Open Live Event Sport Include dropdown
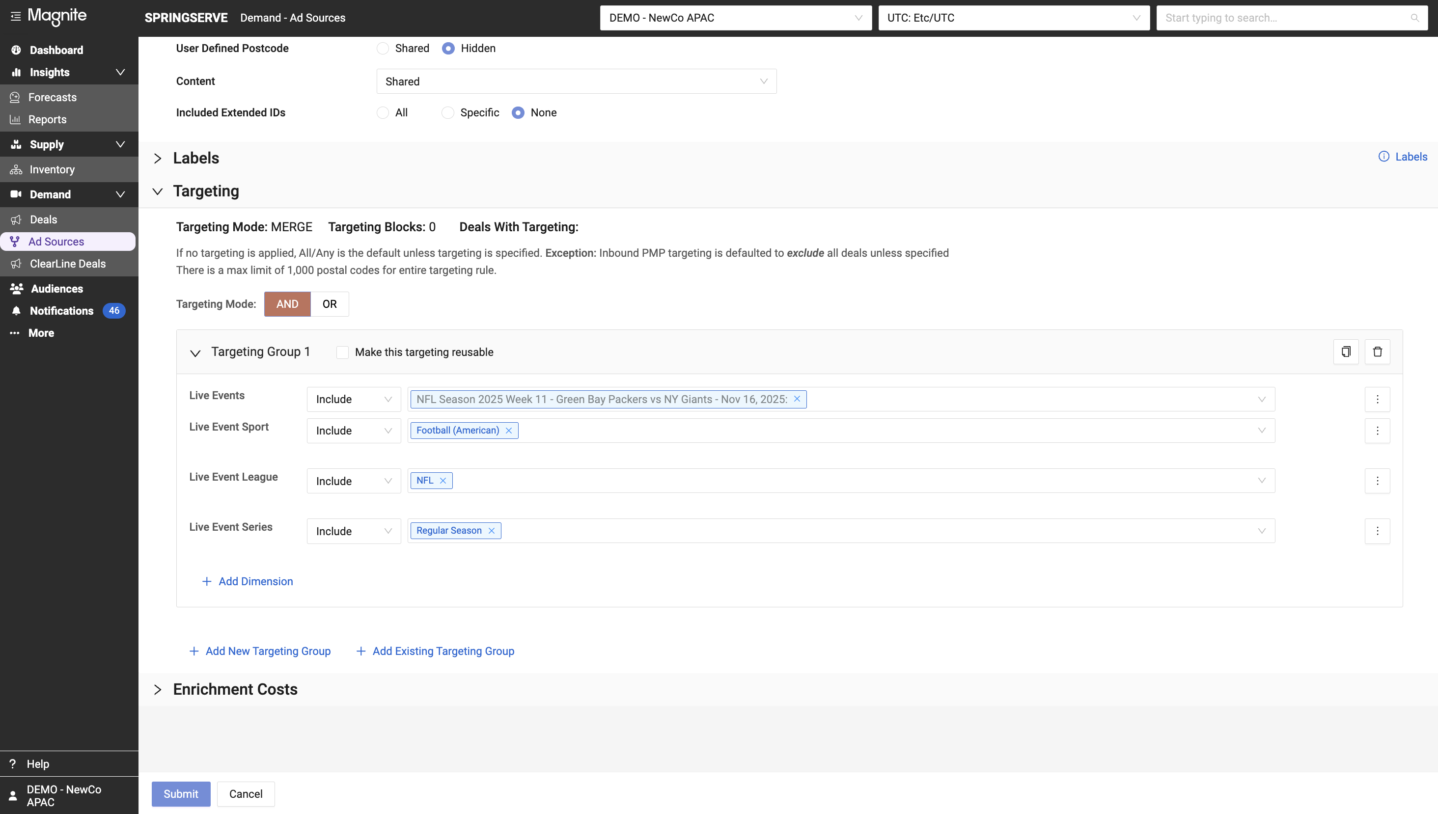Screen dimensions: 1438x814 click(x=353, y=431)
